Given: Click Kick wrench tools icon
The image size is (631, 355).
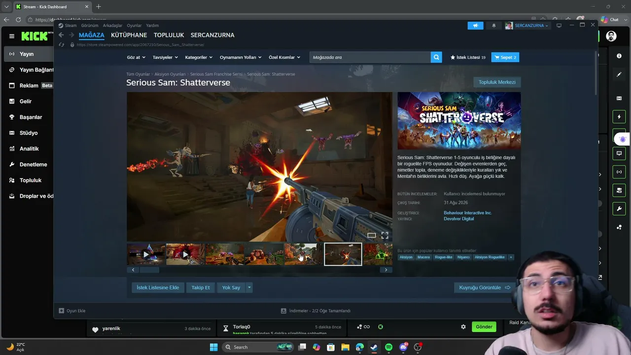Looking at the screenshot, I should tap(619, 209).
